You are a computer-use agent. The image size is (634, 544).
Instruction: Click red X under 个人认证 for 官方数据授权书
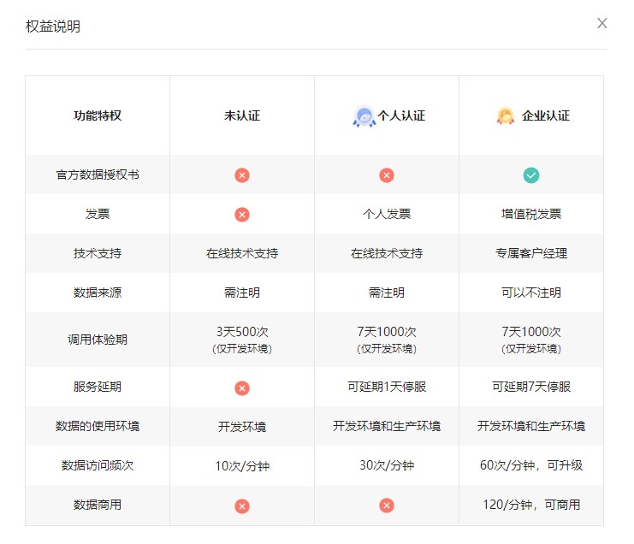(387, 175)
